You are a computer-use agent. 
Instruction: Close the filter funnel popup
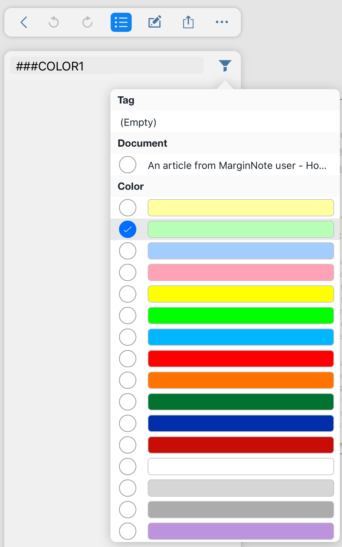coord(225,66)
